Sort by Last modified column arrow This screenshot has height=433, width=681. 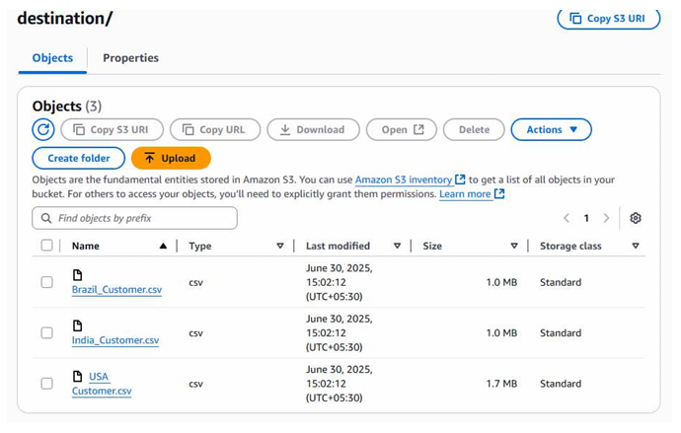(x=397, y=246)
